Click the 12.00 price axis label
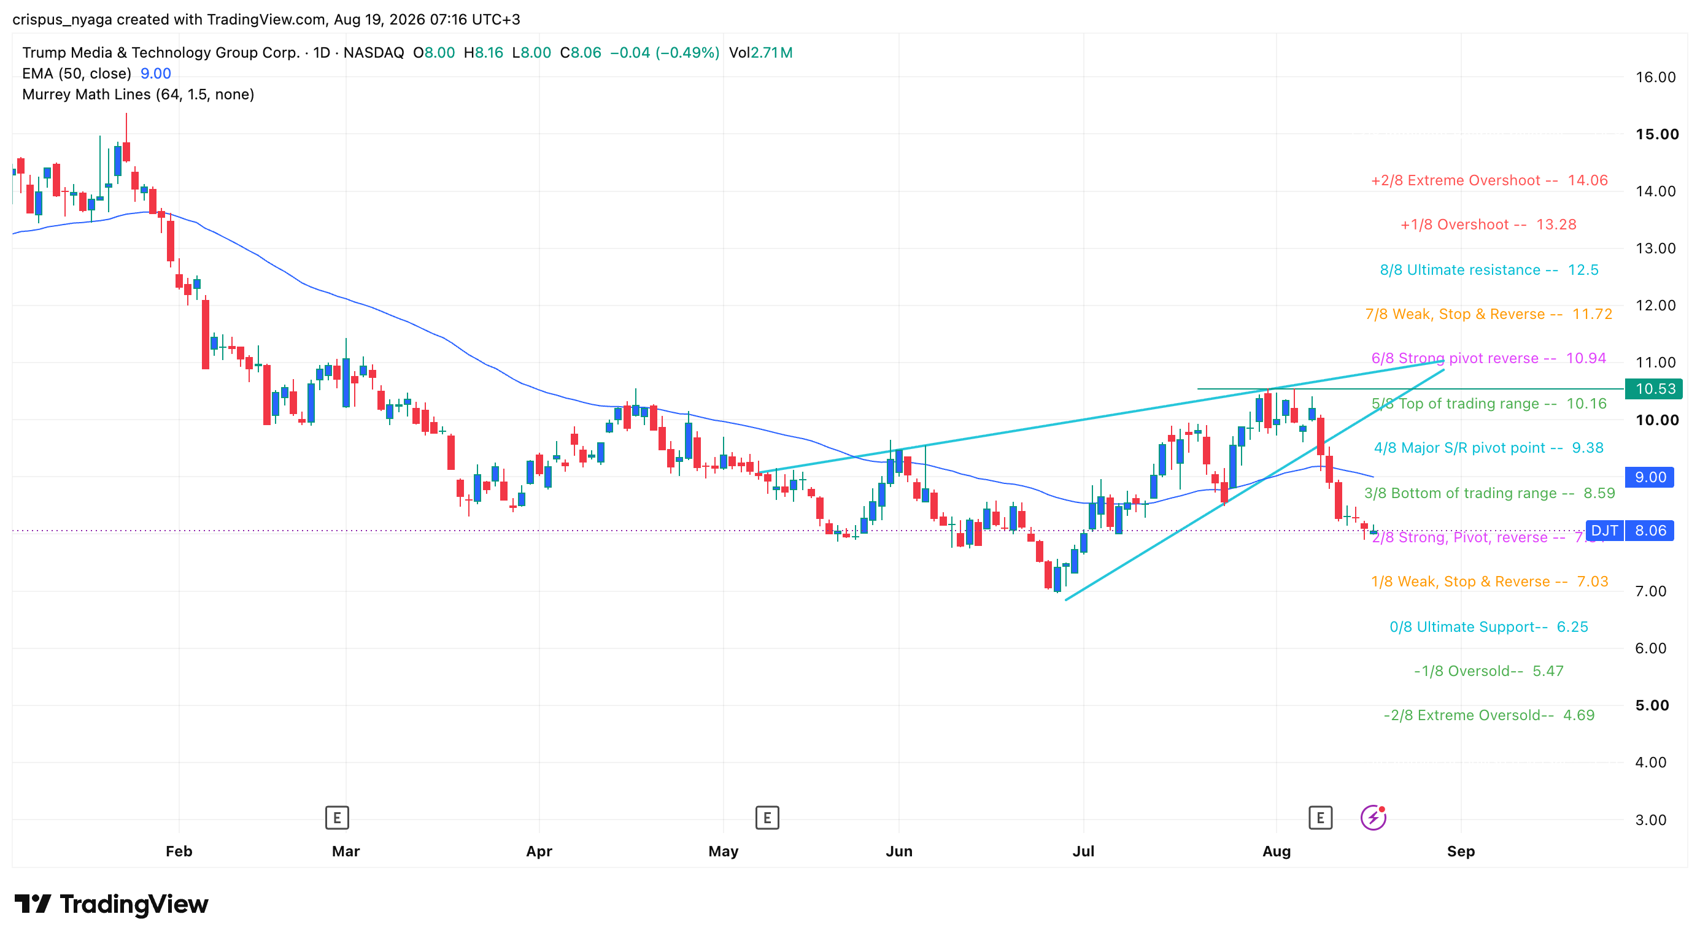Viewport: 1700px width, 941px height. pos(1655,305)
